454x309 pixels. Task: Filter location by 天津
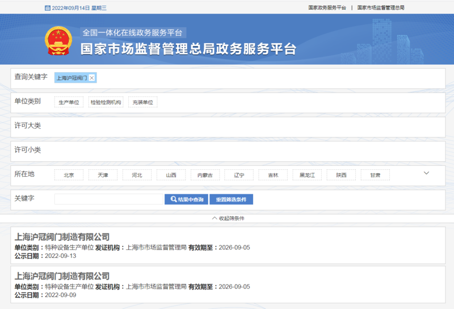pyautogui.click(x=103, y=176)
